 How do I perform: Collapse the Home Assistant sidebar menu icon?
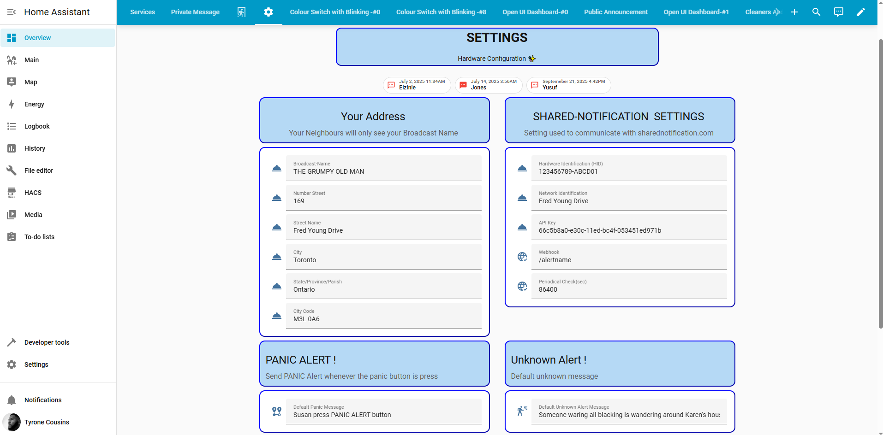(12, 12)
